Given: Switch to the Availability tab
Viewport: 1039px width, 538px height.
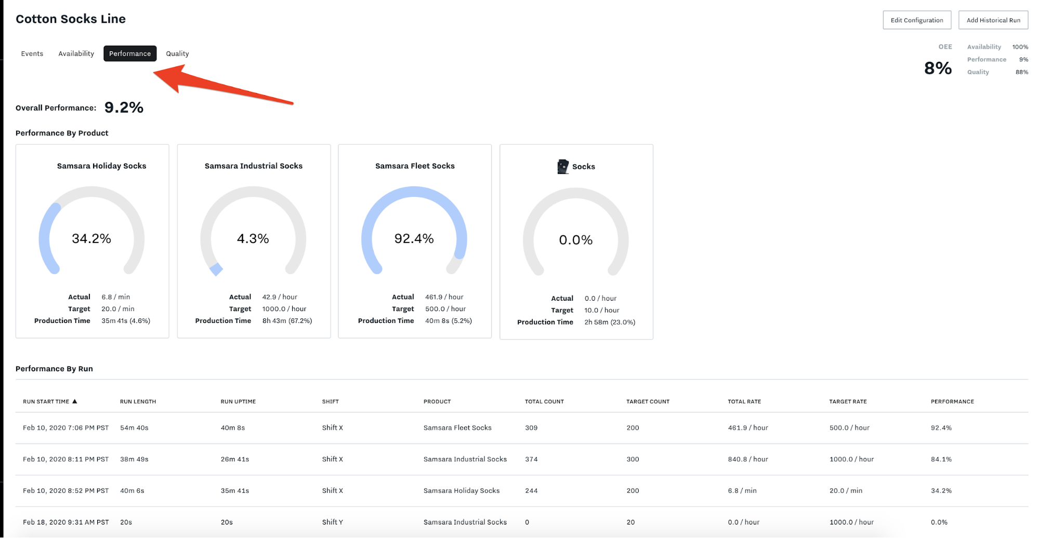Looking at the screenshot, I should click(x=76, y=53).
